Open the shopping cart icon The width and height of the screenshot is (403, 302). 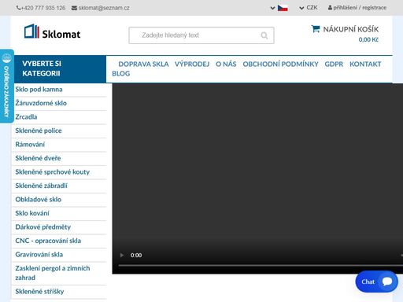pyautogui.click(x=316, y=28)
